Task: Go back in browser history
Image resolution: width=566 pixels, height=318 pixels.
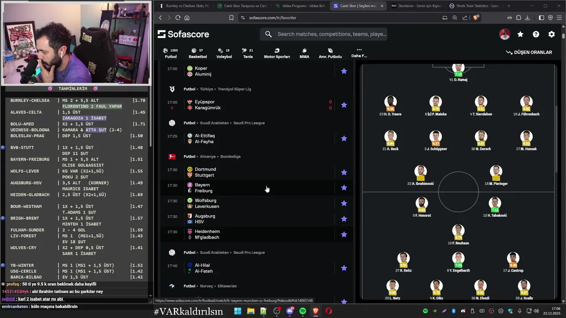Action: pyautogui.click(x=161, y=18)
